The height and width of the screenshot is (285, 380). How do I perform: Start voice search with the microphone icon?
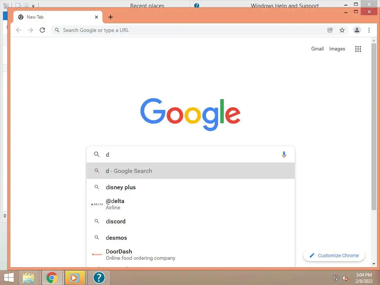click(284, 154)
